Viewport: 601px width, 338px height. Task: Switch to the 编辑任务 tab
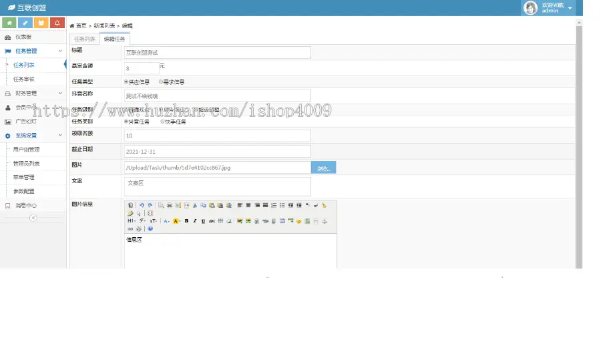114,39
